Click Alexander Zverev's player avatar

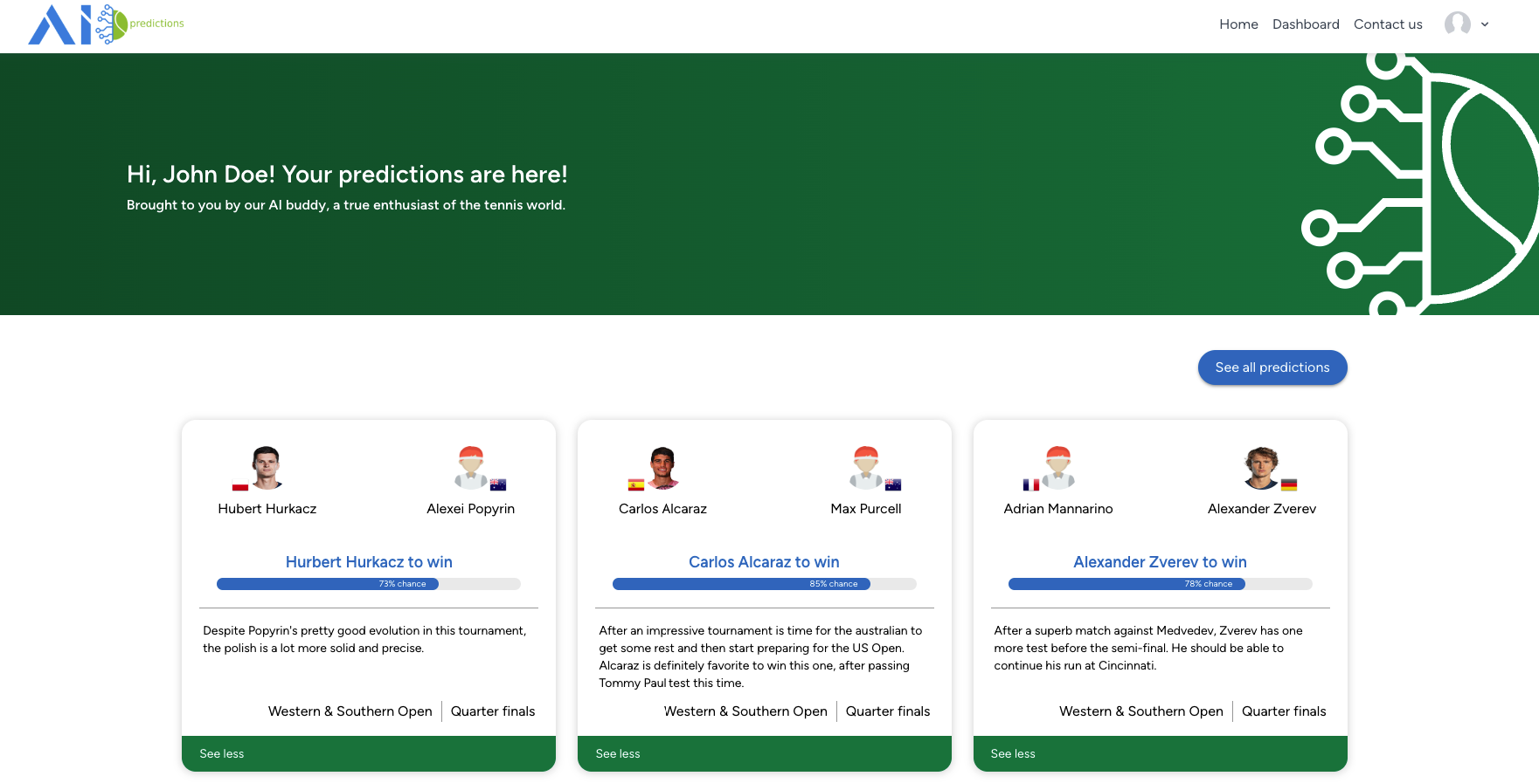(1261, 465)
